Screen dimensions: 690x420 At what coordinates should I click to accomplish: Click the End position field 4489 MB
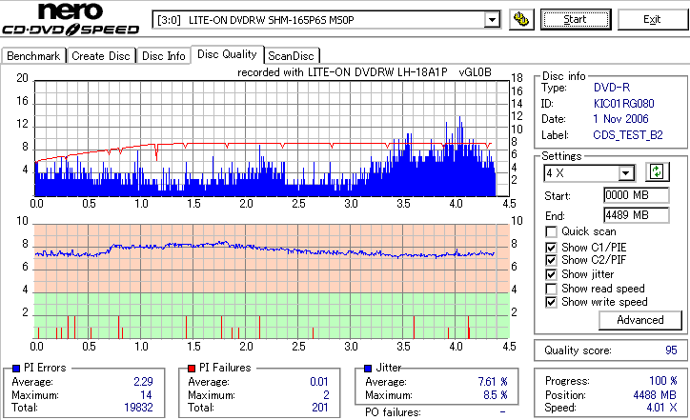[x=637, y=215]
